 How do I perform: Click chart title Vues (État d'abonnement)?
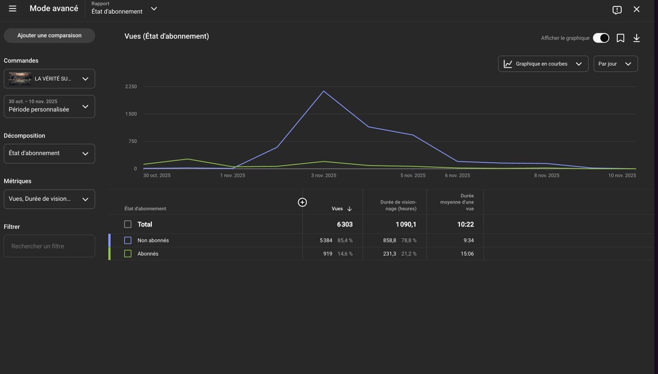167,36
